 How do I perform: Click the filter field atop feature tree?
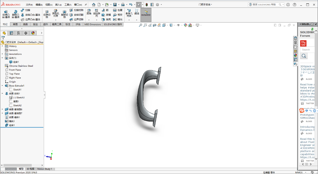pyautogui.click(x=24, y=38)
